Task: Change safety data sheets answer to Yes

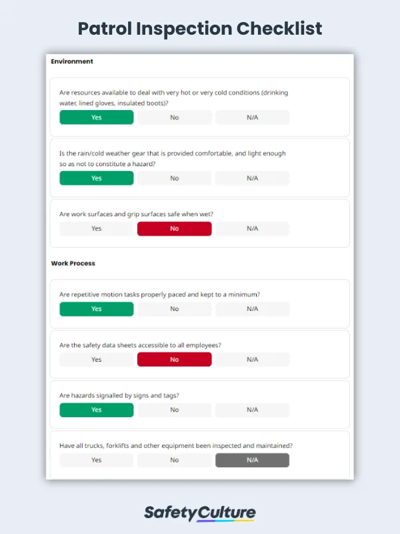Action: [x=96, y=359]
